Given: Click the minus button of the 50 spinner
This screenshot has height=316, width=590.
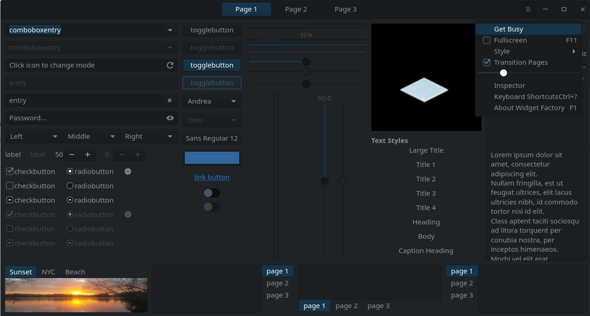Looking at the screenshot, I should 72,155.
